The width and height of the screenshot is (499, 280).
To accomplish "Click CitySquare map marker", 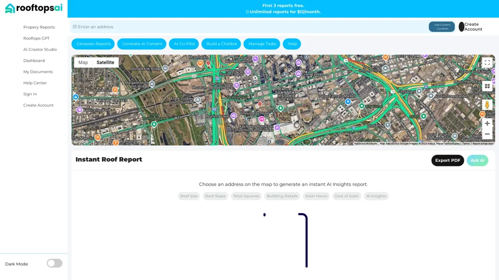I will pyautogui.click(x=419, y=91).
